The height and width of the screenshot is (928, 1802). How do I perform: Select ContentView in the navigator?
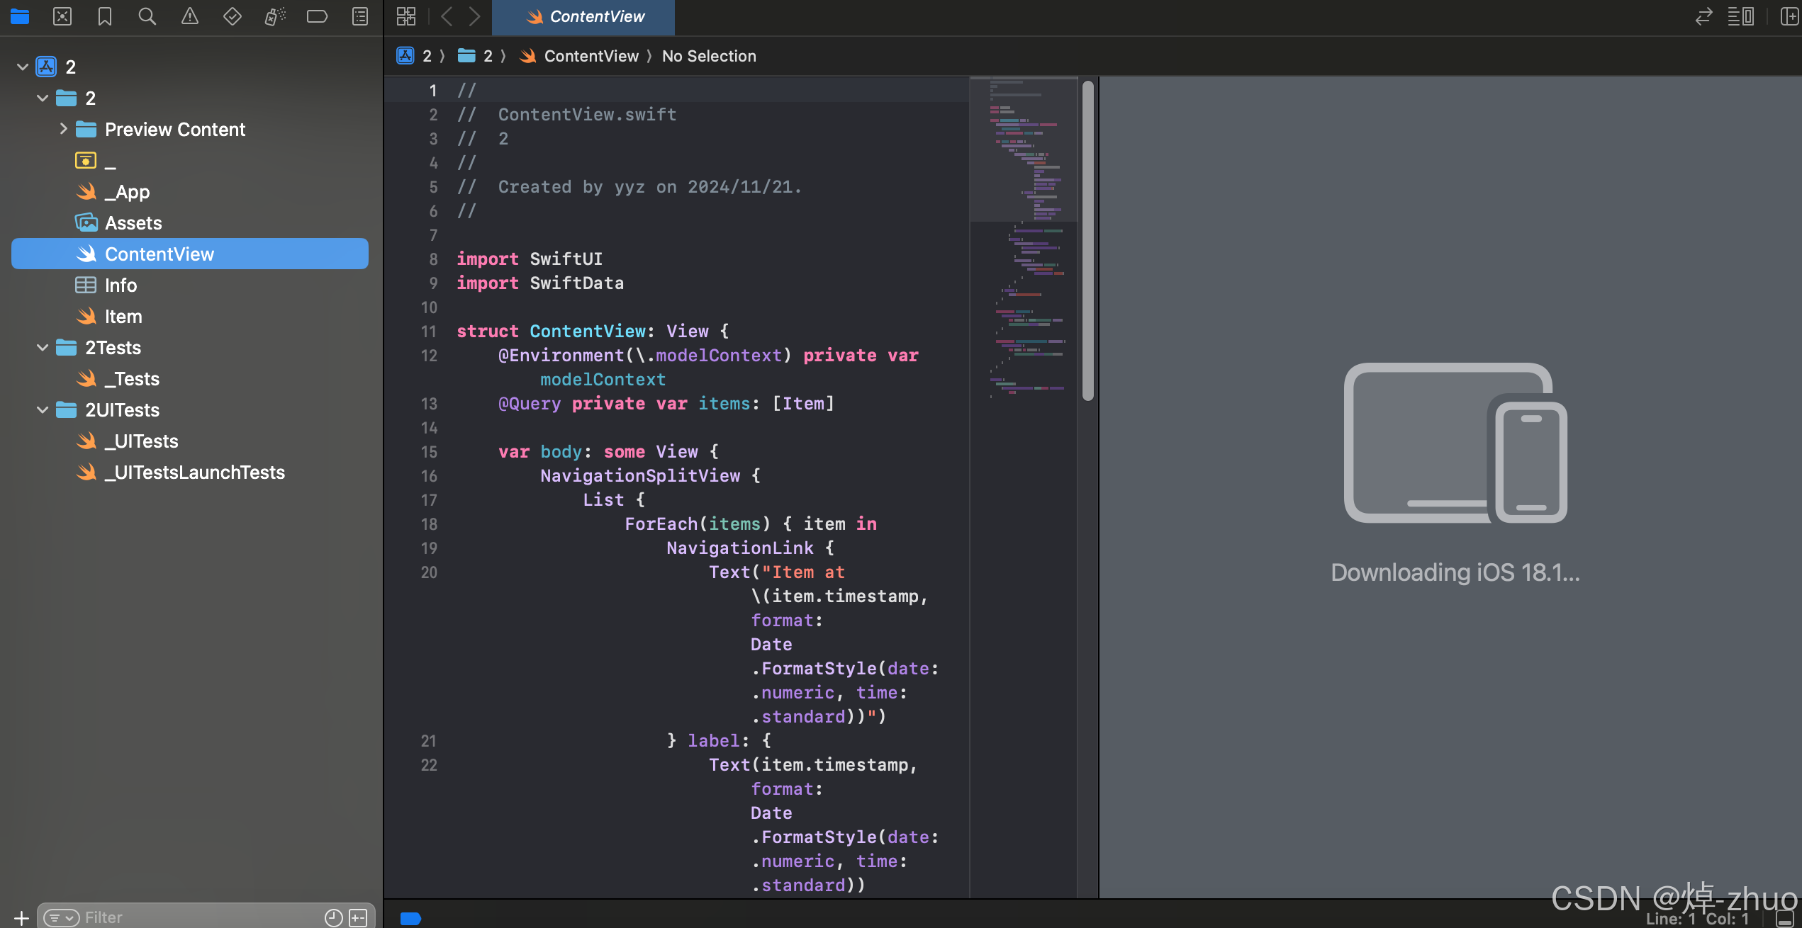pyautogui.click(x=190, y=254)
